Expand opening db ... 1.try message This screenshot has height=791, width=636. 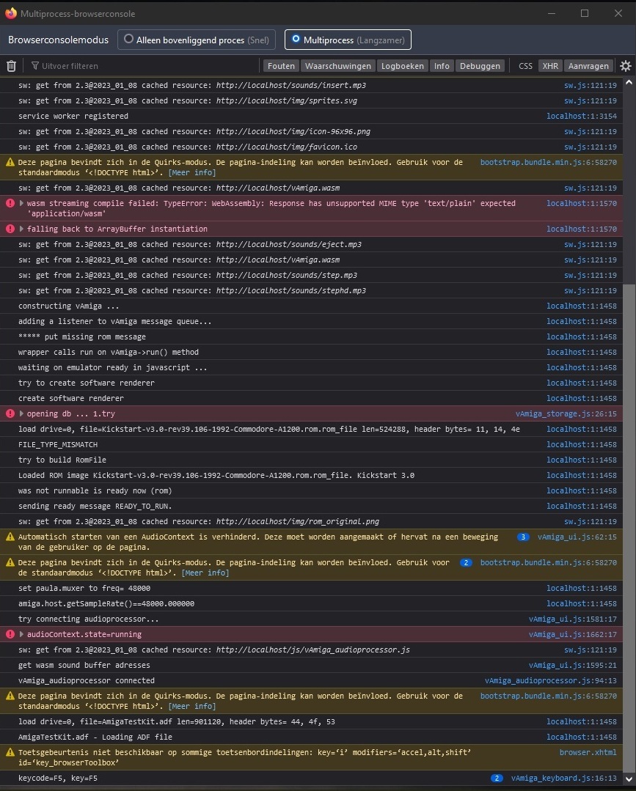[21, 413]
